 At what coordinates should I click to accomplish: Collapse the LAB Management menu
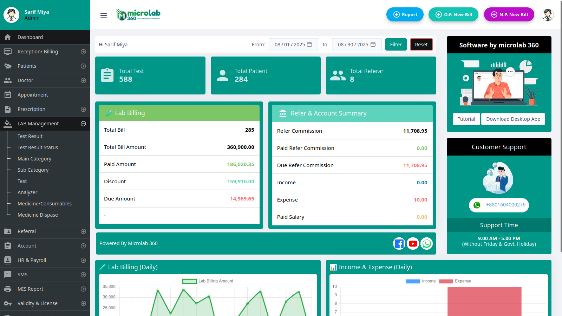pos(83,124)
